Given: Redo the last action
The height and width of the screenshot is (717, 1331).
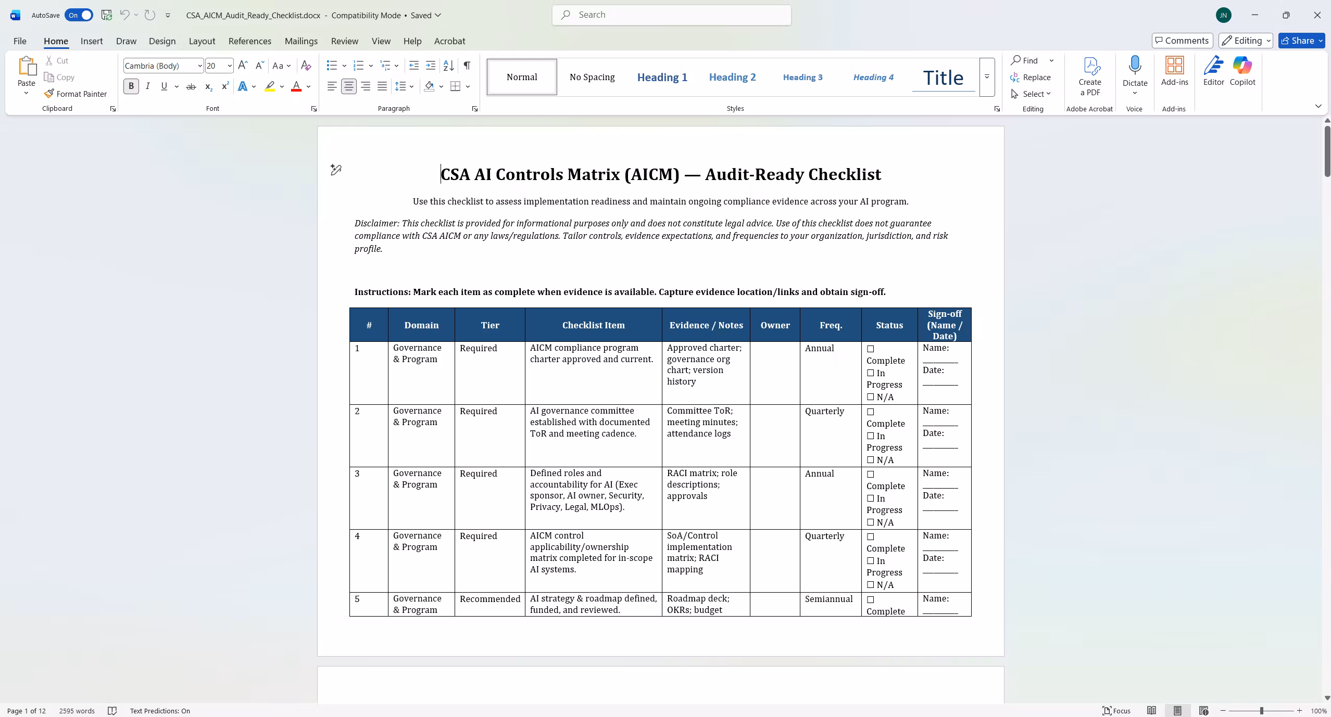Looking at the screenshot, I should pos(150,15).
